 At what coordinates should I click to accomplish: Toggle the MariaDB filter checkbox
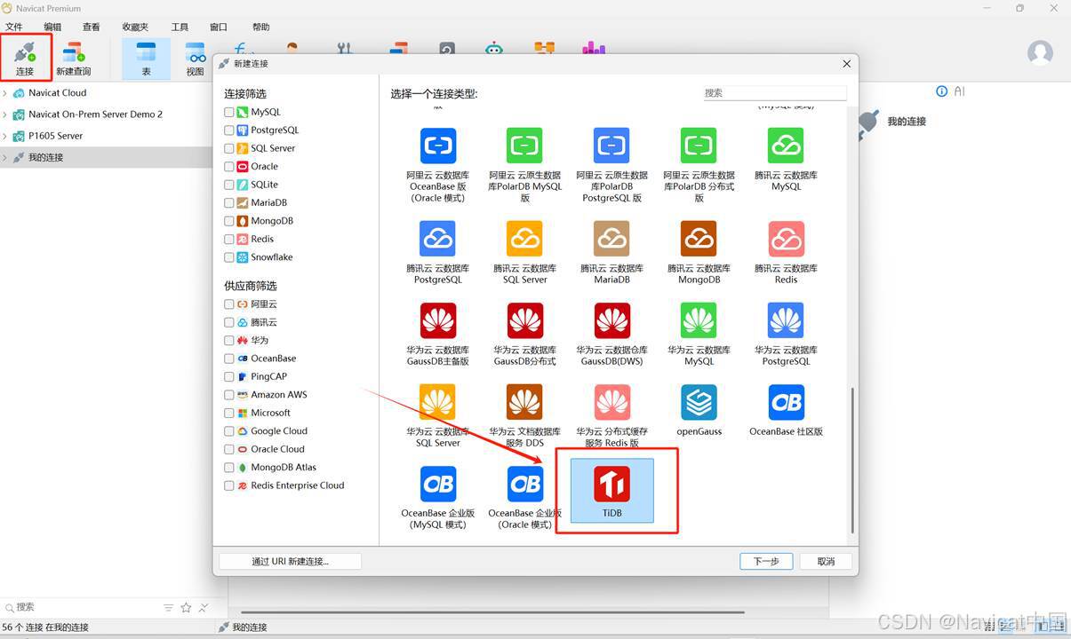[229, 202]
